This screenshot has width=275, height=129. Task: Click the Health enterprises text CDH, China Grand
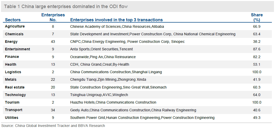tap(86, 64)
